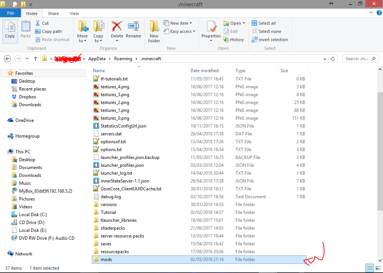
Task: Open the New item dropdown
Action: point(178,23)
